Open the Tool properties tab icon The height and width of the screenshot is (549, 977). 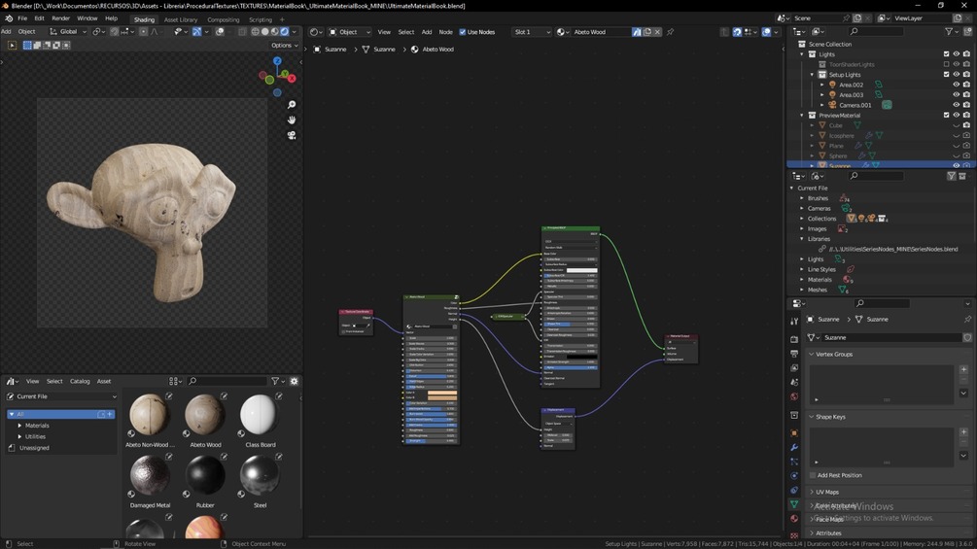pyautogui.click(x=794, y=322)
